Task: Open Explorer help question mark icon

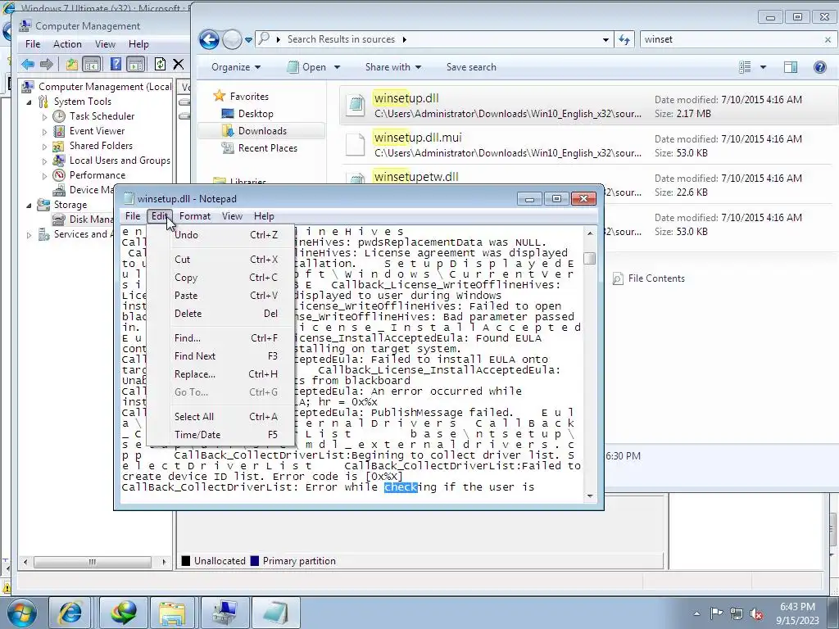Action: point(819,67)
